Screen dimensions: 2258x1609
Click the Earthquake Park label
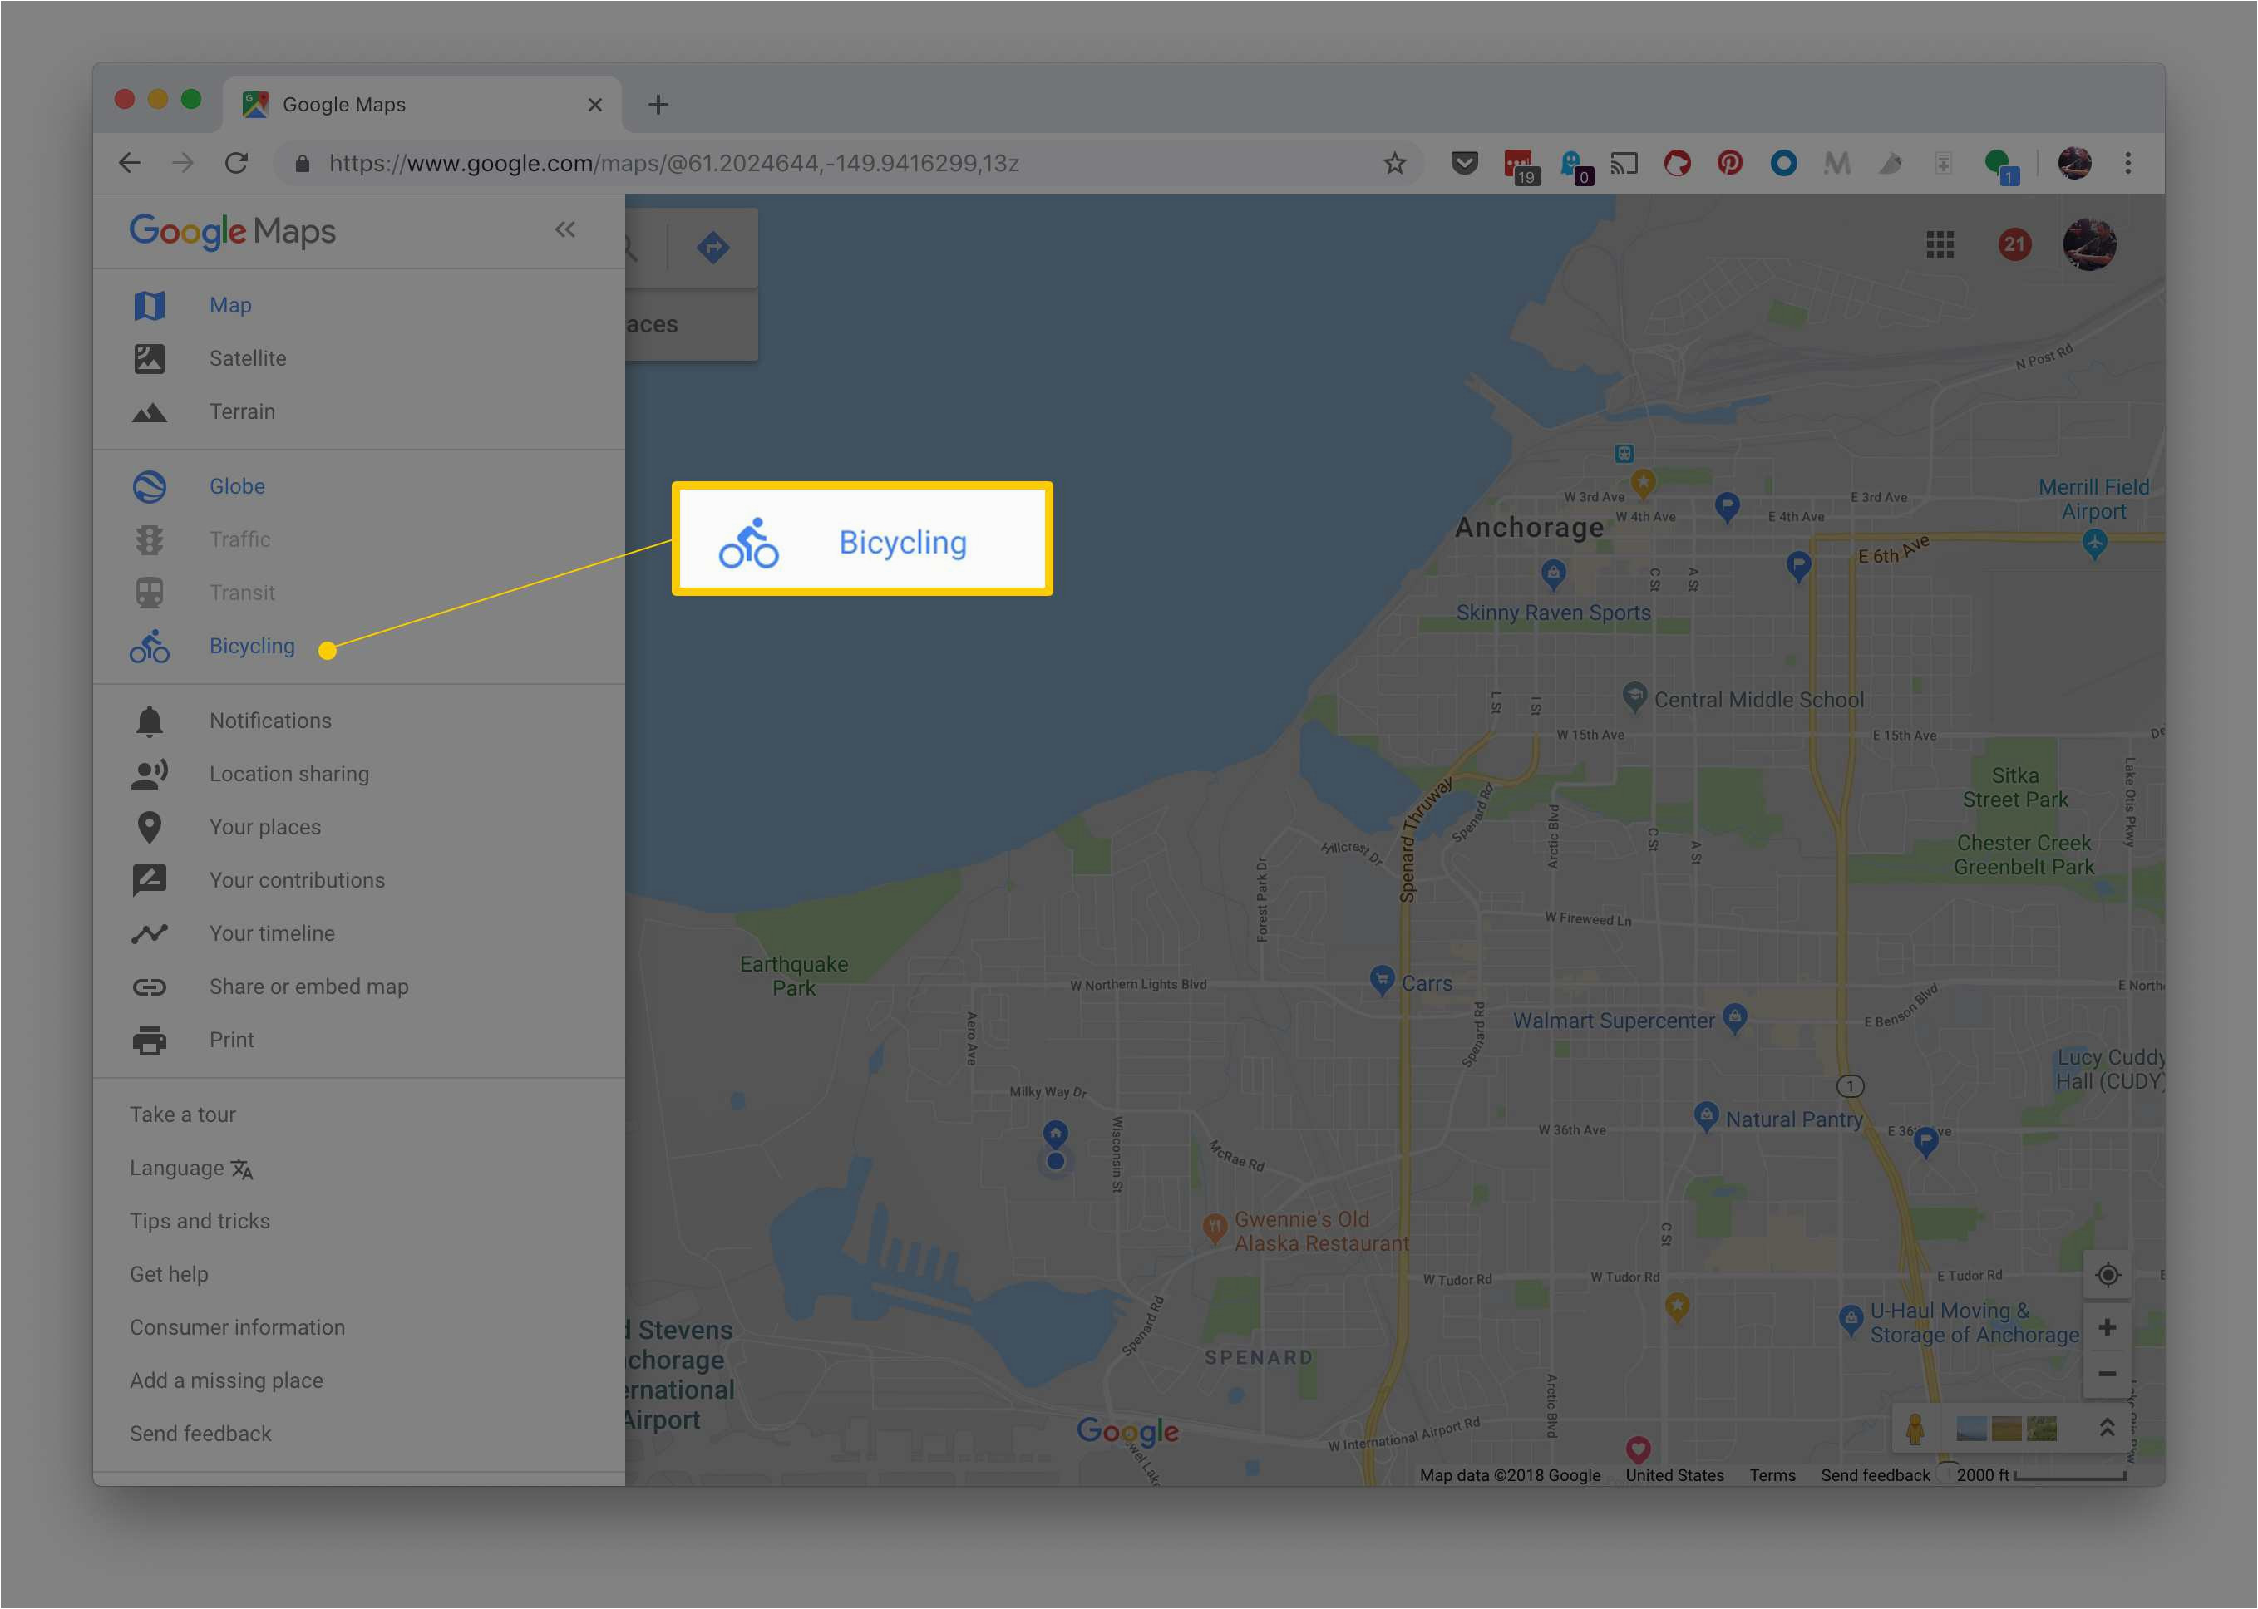pyautogui.click(x=794, y=977)
